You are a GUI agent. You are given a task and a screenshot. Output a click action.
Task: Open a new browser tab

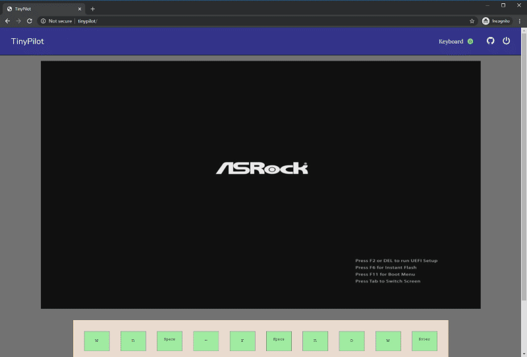coord(92,9)
